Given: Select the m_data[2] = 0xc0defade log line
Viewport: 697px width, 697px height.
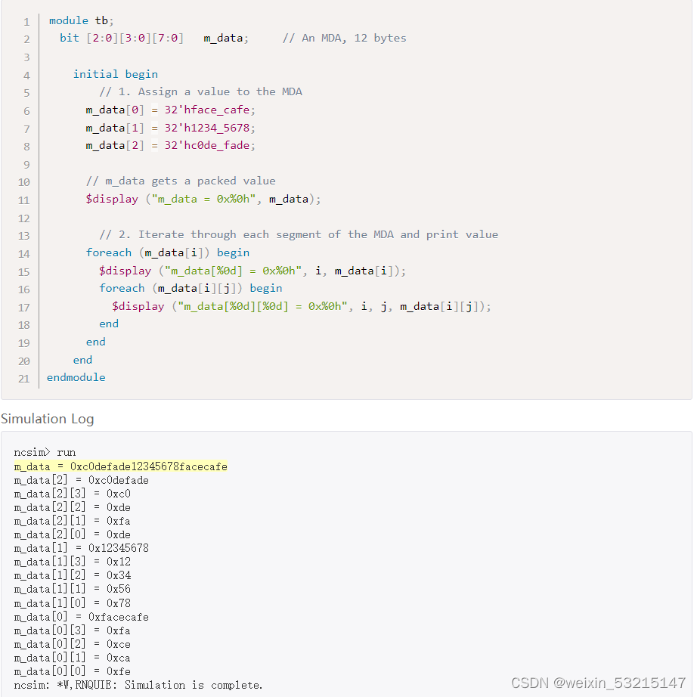Looking at the screenshot, I should tap(81, 479).
